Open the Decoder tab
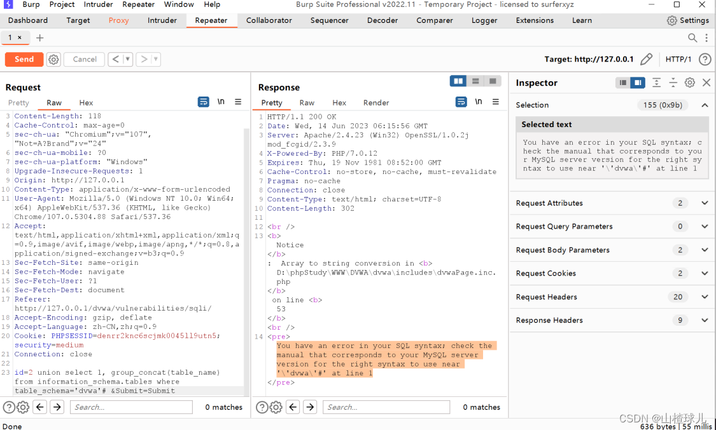 [383, 20]
